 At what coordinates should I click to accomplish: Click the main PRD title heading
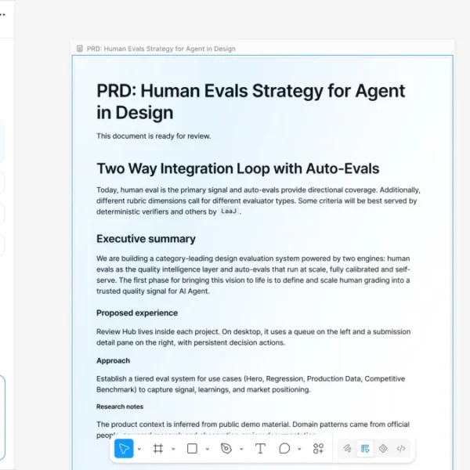[251, 102]
